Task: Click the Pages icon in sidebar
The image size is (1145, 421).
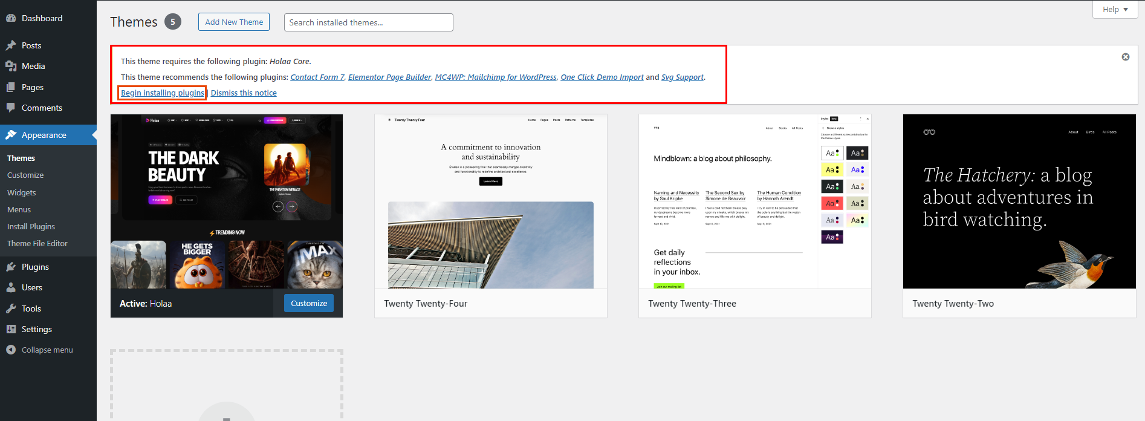Action: pyautogui.click(x=11, y=87)
